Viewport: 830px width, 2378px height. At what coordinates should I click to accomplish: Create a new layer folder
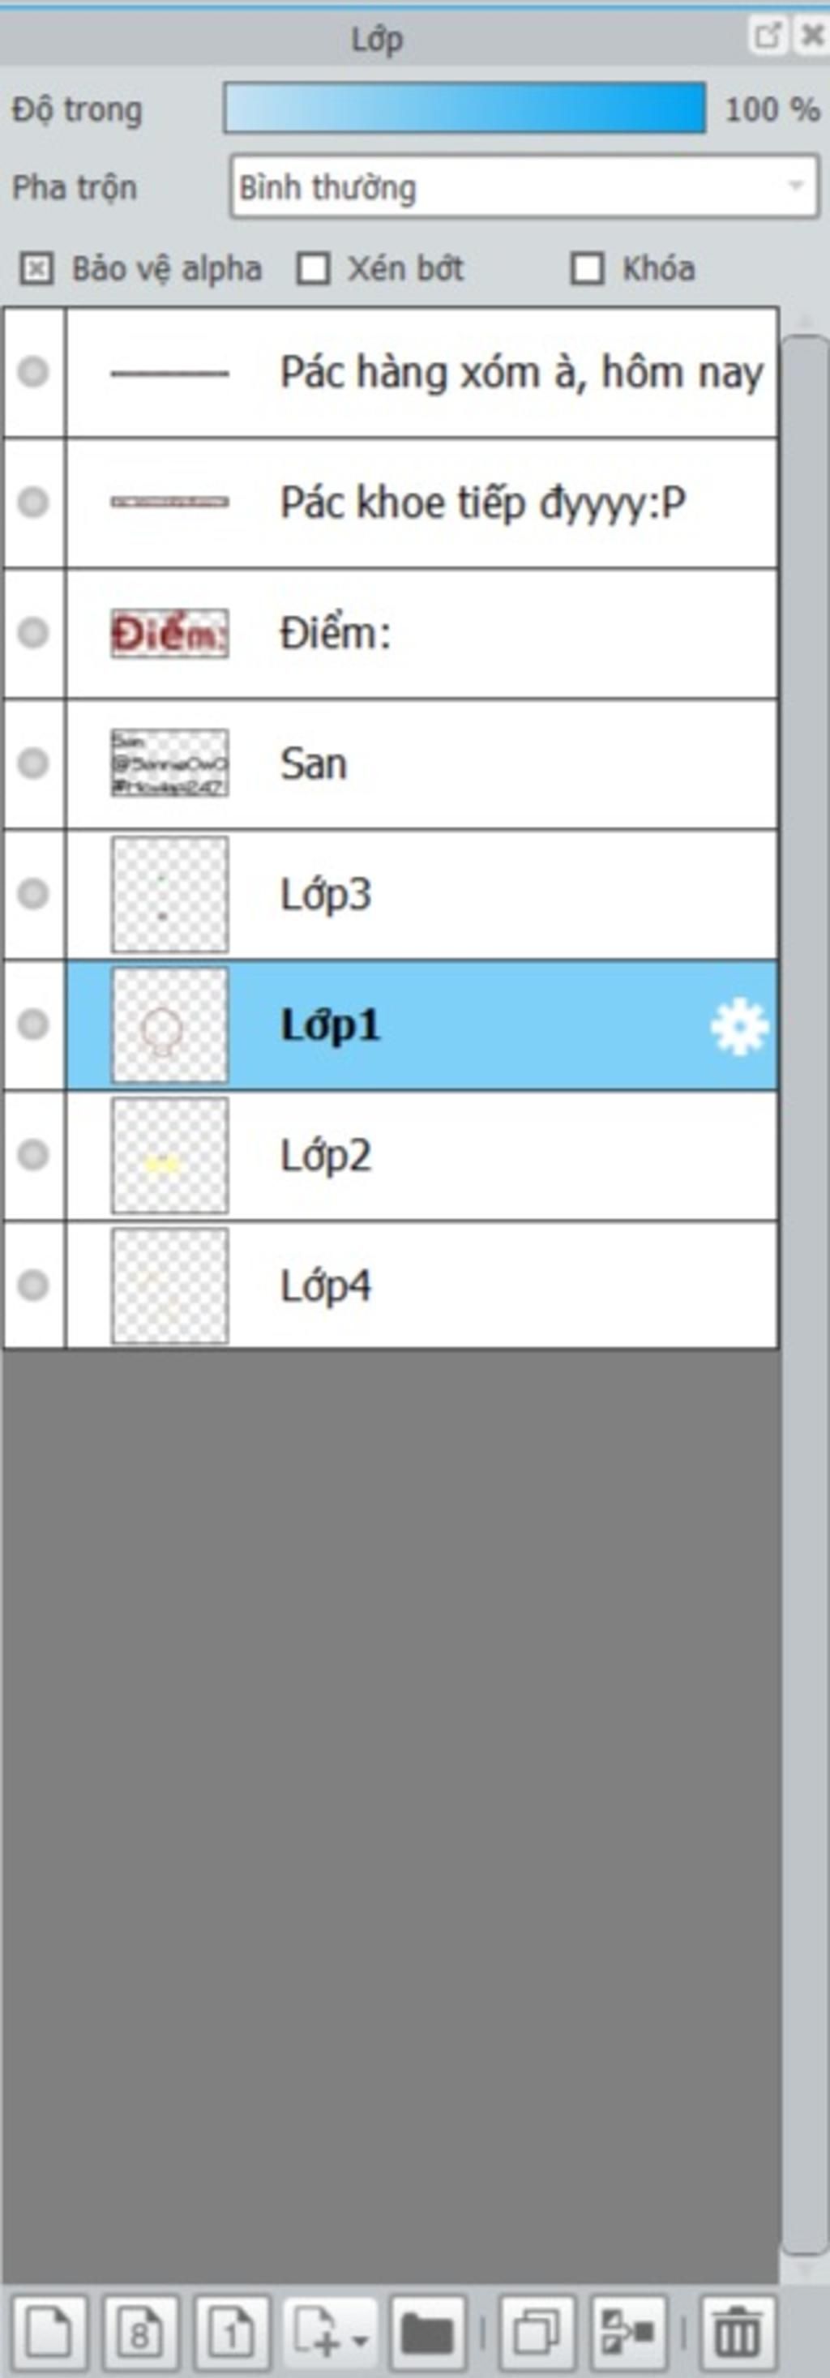pyautogui.click(x=427, y=2333)
